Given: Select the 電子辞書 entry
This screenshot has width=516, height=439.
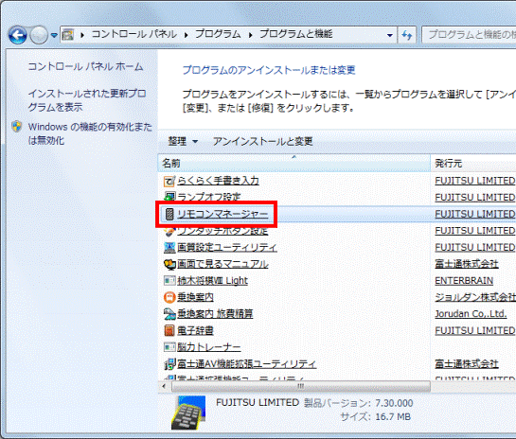Looking at the screenshot, I should [x=195, y=330].
